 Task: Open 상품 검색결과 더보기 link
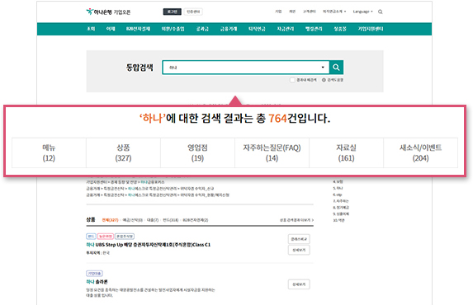click(296, 220)
